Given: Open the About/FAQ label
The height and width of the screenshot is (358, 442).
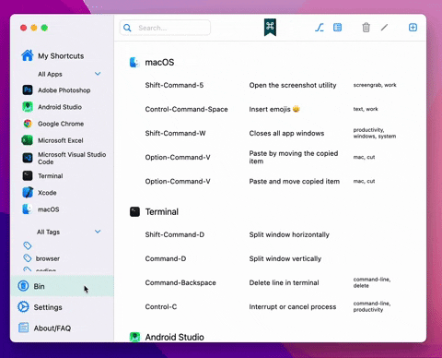Looking at the screenshot, I should pyautogui.click(x=52, y=328).
